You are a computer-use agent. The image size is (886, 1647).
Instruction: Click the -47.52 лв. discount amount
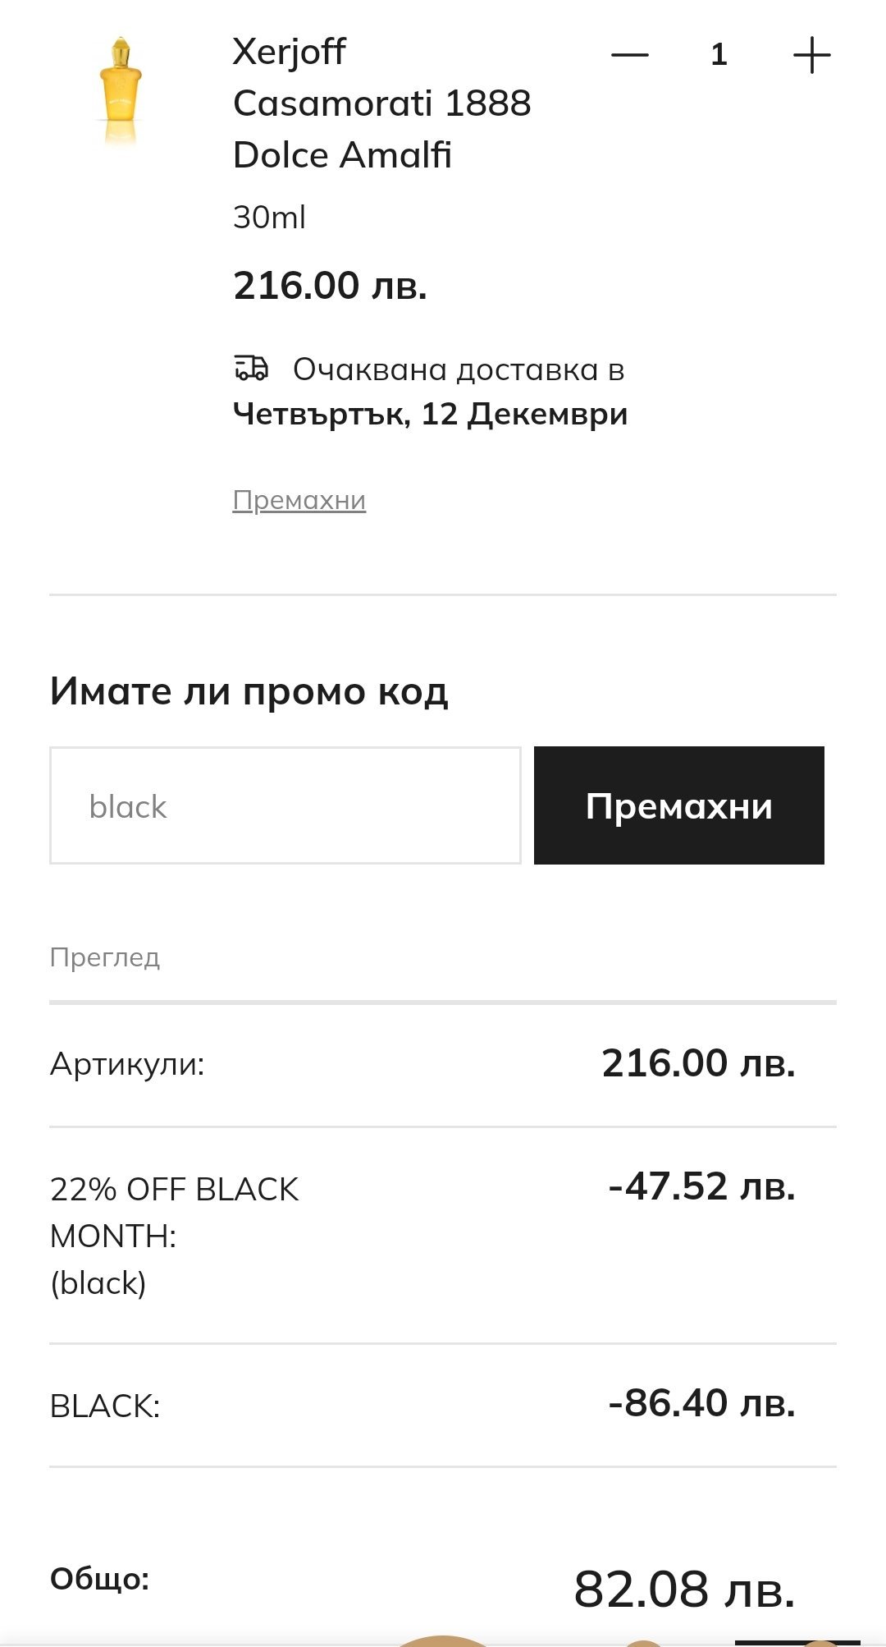(701, 1186)
